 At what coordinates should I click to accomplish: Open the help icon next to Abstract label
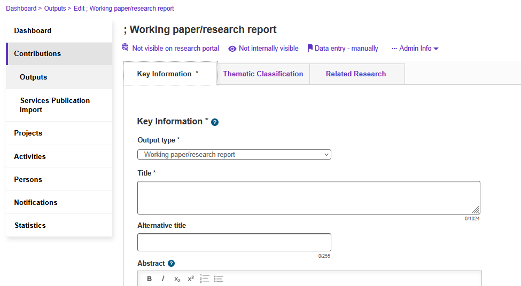171,264
